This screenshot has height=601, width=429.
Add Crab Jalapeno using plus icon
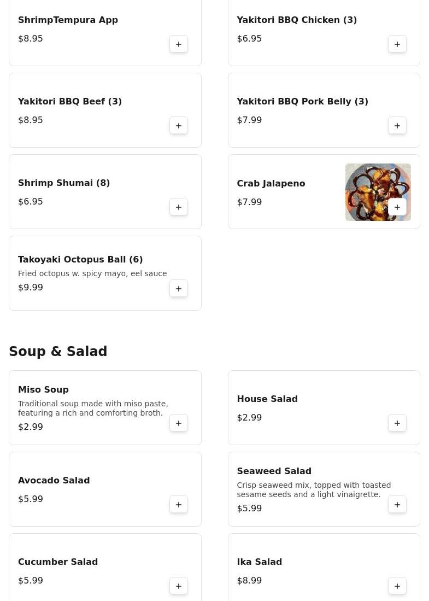(x=397, y=207)
